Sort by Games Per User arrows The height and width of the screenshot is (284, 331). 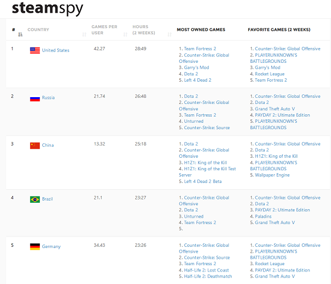click(x=126, y=34)
